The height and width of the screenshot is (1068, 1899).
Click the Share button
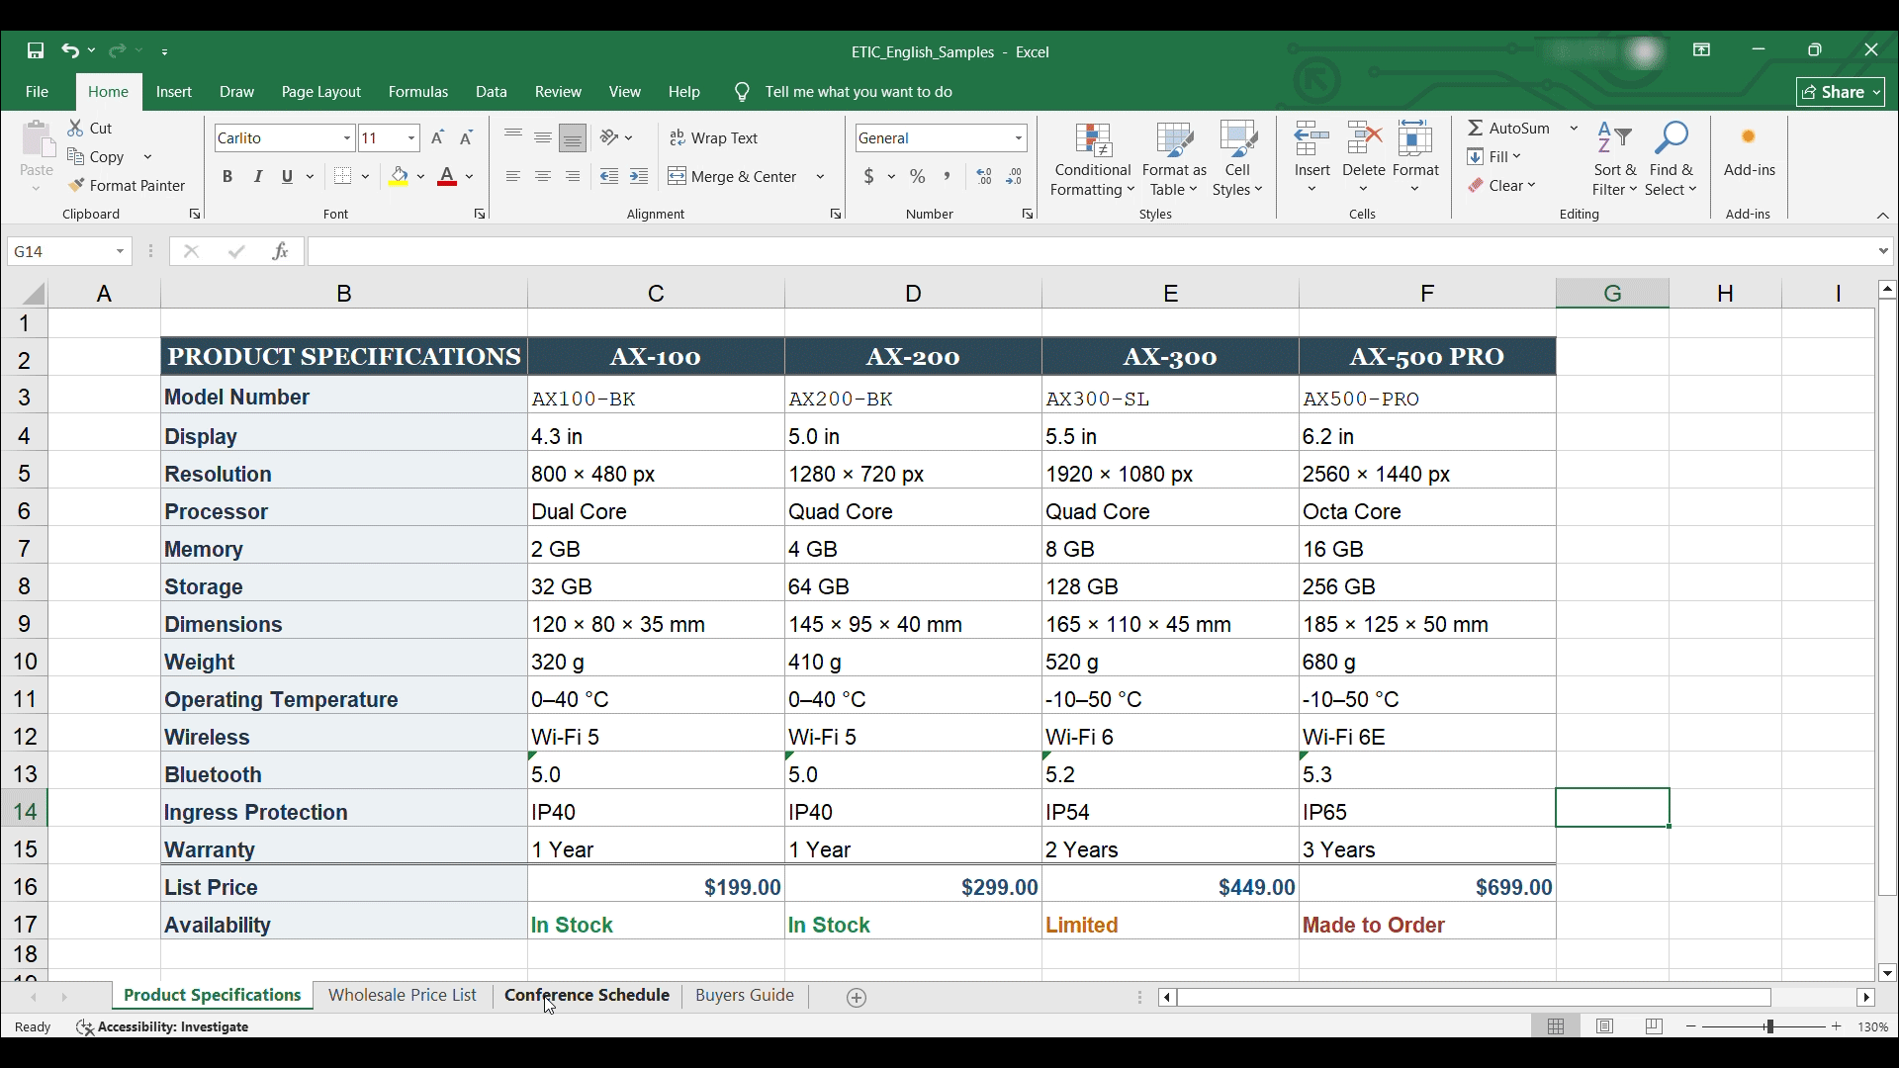pos(1842,92)
